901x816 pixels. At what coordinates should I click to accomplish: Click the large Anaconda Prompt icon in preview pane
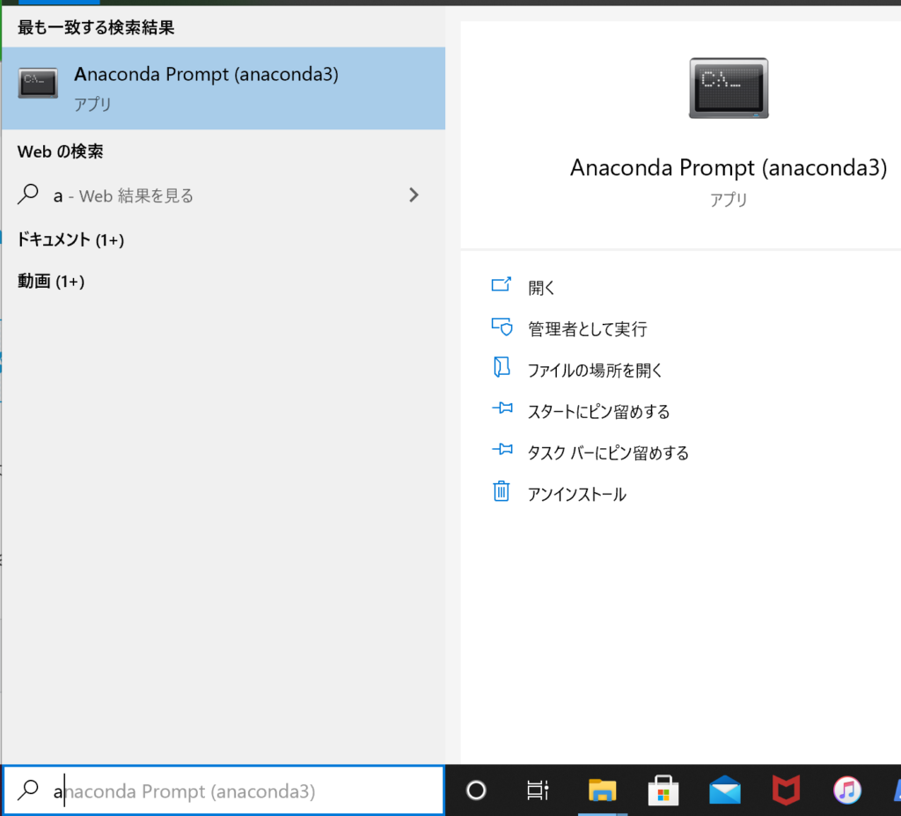[x=729, y=88]
